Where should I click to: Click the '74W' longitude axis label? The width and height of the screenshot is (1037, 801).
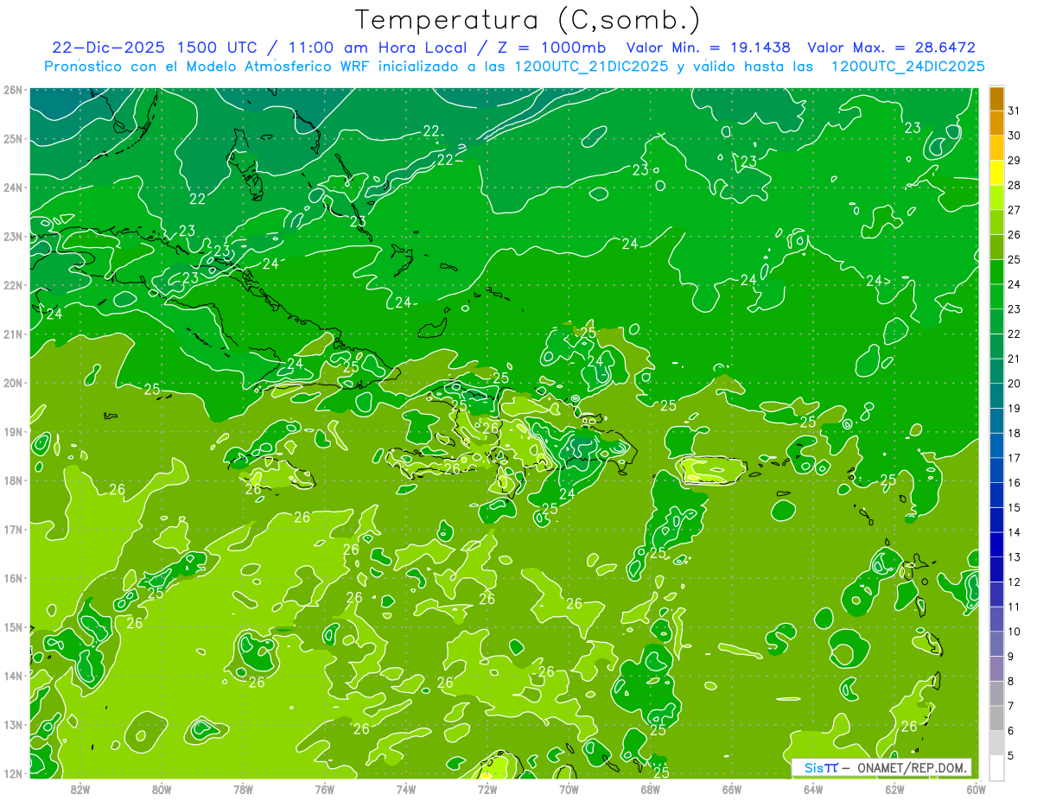405,789
